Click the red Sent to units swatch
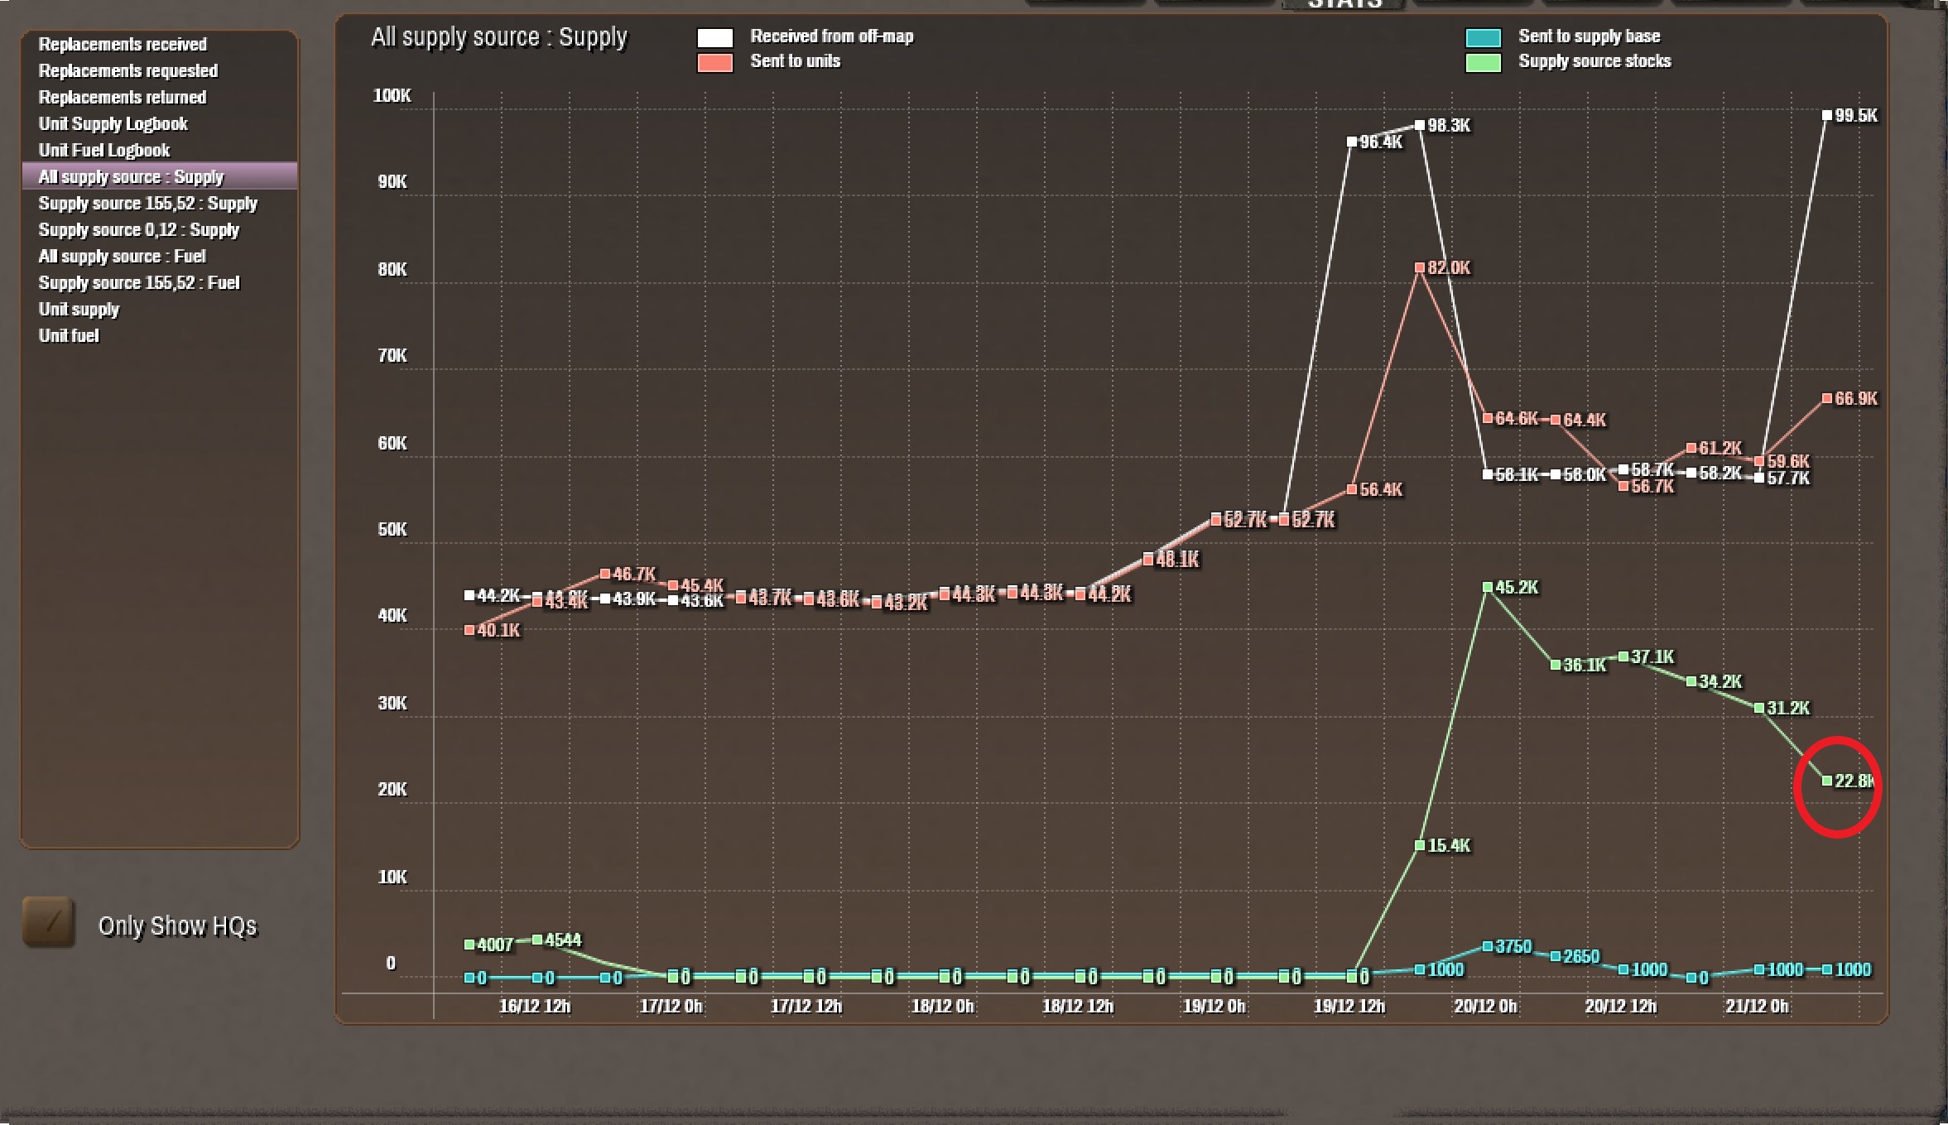This screenshot has height=1125, width=1948. click(x=714, y=62)
